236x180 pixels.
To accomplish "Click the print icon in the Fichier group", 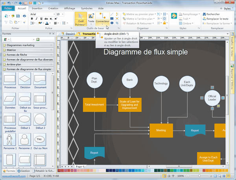I will [x=24, y=16].
